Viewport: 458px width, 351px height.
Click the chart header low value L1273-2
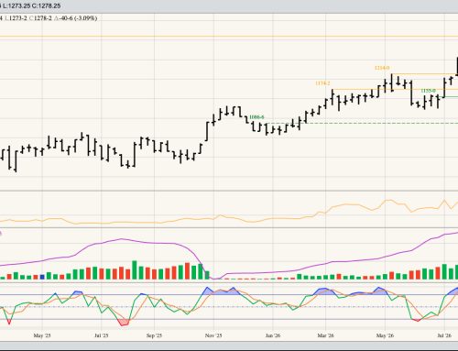pos(16,18)
